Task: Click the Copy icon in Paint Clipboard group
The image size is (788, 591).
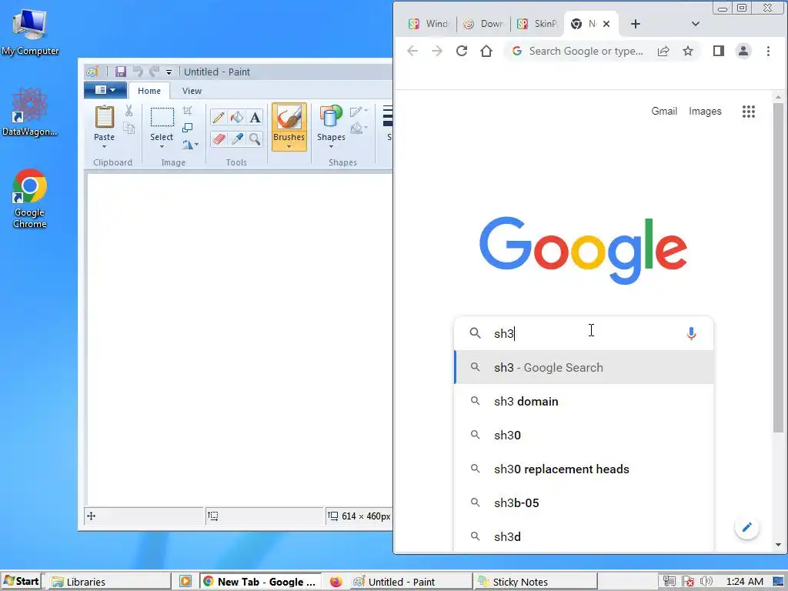Action: pos(129,129)
